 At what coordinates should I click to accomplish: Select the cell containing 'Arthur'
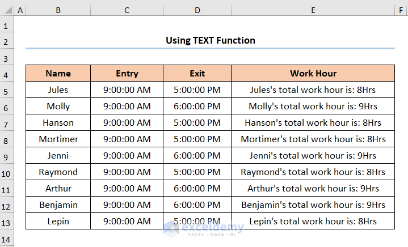(58, 188)
